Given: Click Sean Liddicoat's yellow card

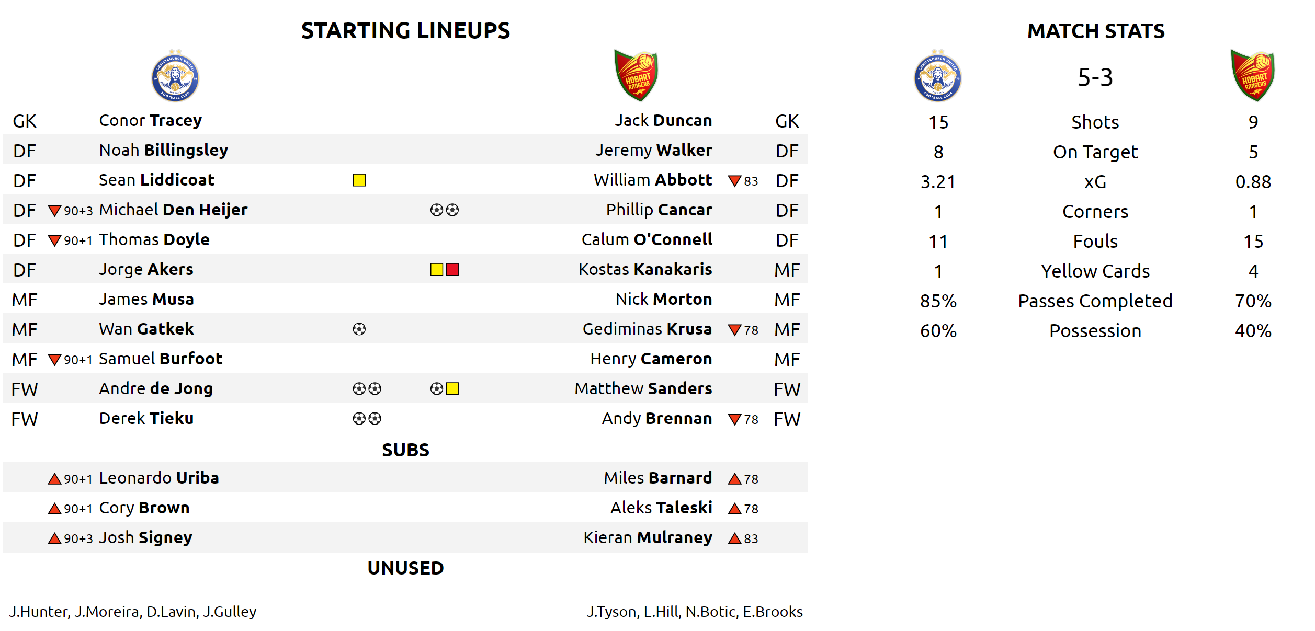Looking at the screenshot, I should point(359,180).
